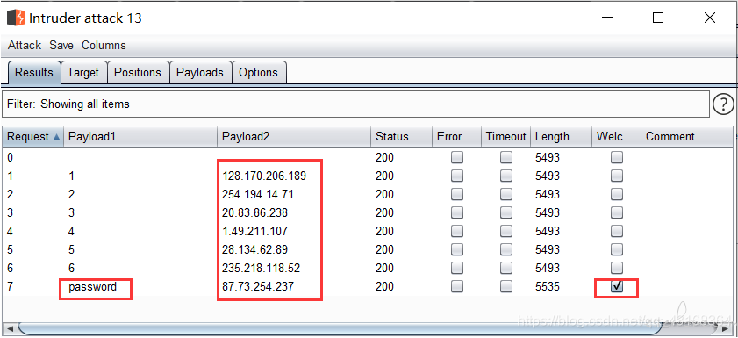Toggle Error checkbox for request 7
The image size is (738, 338).
point(456,287)
